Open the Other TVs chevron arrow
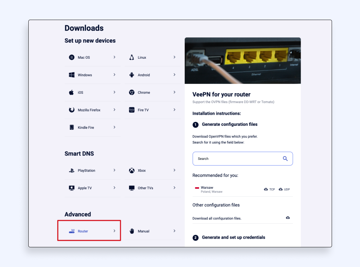 [174, 188]
